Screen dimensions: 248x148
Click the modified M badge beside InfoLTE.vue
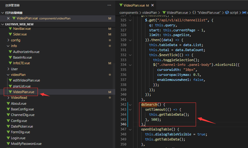coord(110,63)
